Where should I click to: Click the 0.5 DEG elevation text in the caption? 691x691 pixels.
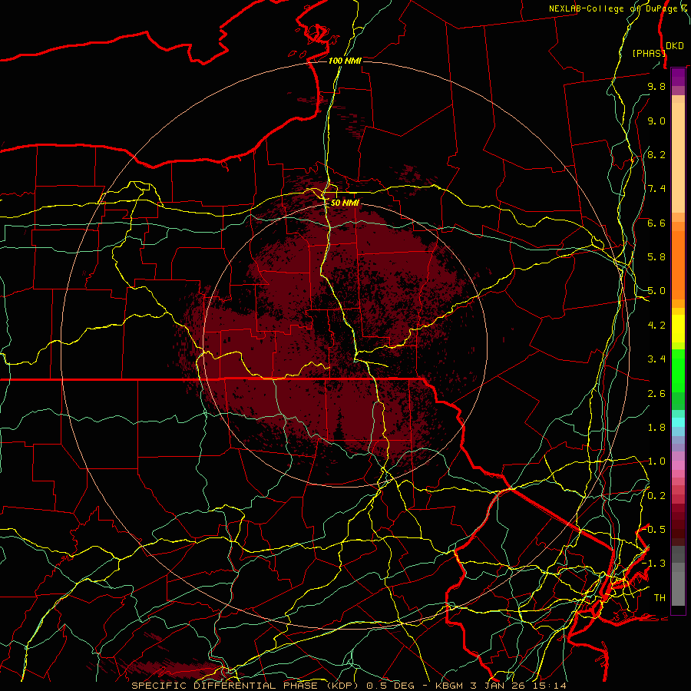point(389,686)
